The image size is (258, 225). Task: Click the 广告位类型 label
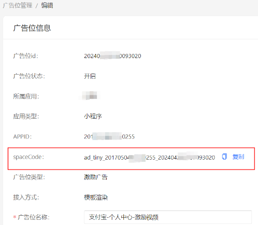[29, 177]
